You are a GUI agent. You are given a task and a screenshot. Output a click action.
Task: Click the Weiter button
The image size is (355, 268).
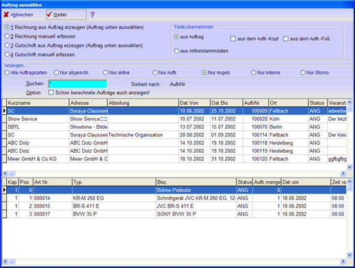point(66,15)
